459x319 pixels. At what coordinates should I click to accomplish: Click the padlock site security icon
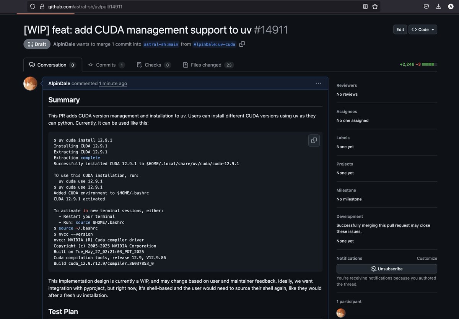click(x=42, y=7)
